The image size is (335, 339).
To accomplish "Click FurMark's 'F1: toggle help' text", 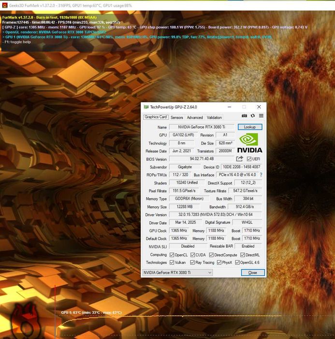I will tap(16, 42).
